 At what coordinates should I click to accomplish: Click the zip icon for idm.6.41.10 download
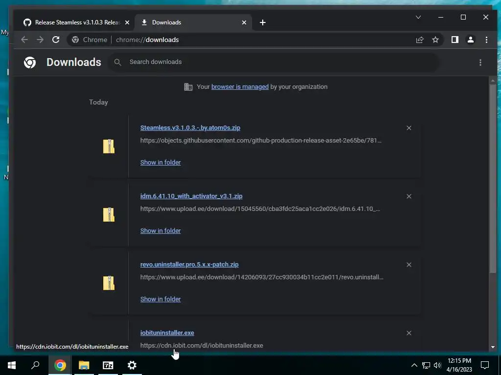tap(109, 215)
